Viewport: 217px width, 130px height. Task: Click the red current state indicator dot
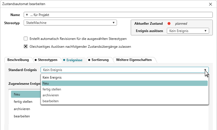pyautogui.click(x=169, y=24)
